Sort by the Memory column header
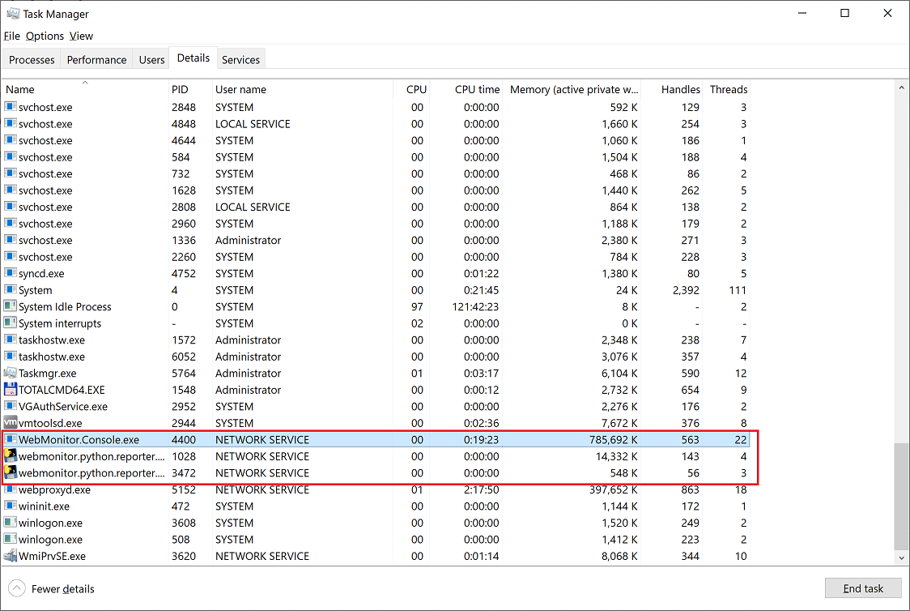This screenshot has width=910, height=611. click(x=572, y=89)
